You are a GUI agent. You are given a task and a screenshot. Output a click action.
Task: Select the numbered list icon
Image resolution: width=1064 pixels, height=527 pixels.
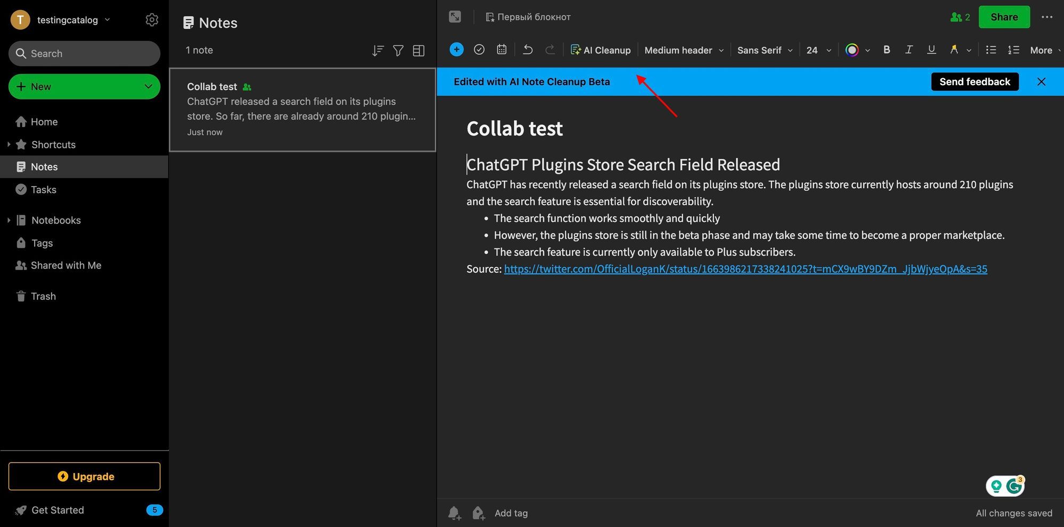tap(1013, 49)
